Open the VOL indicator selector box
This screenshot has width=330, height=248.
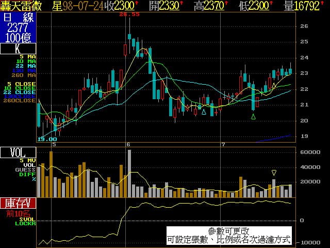(18, 152)
